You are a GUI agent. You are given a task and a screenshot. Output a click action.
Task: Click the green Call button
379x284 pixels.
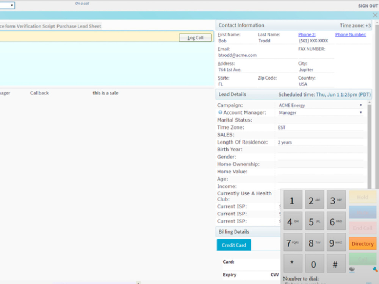[363, 259]
